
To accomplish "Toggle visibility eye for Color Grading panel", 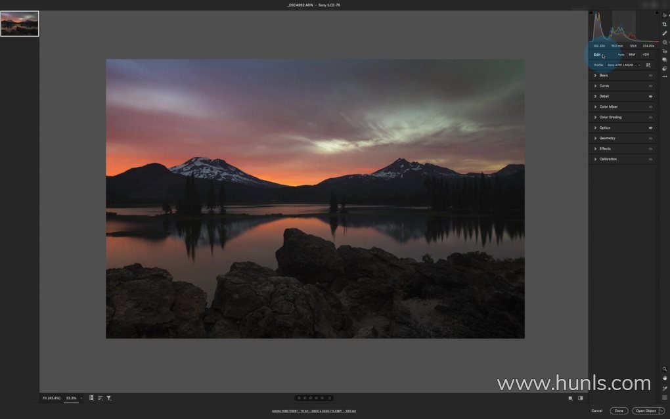I will [x=651, y=118].
